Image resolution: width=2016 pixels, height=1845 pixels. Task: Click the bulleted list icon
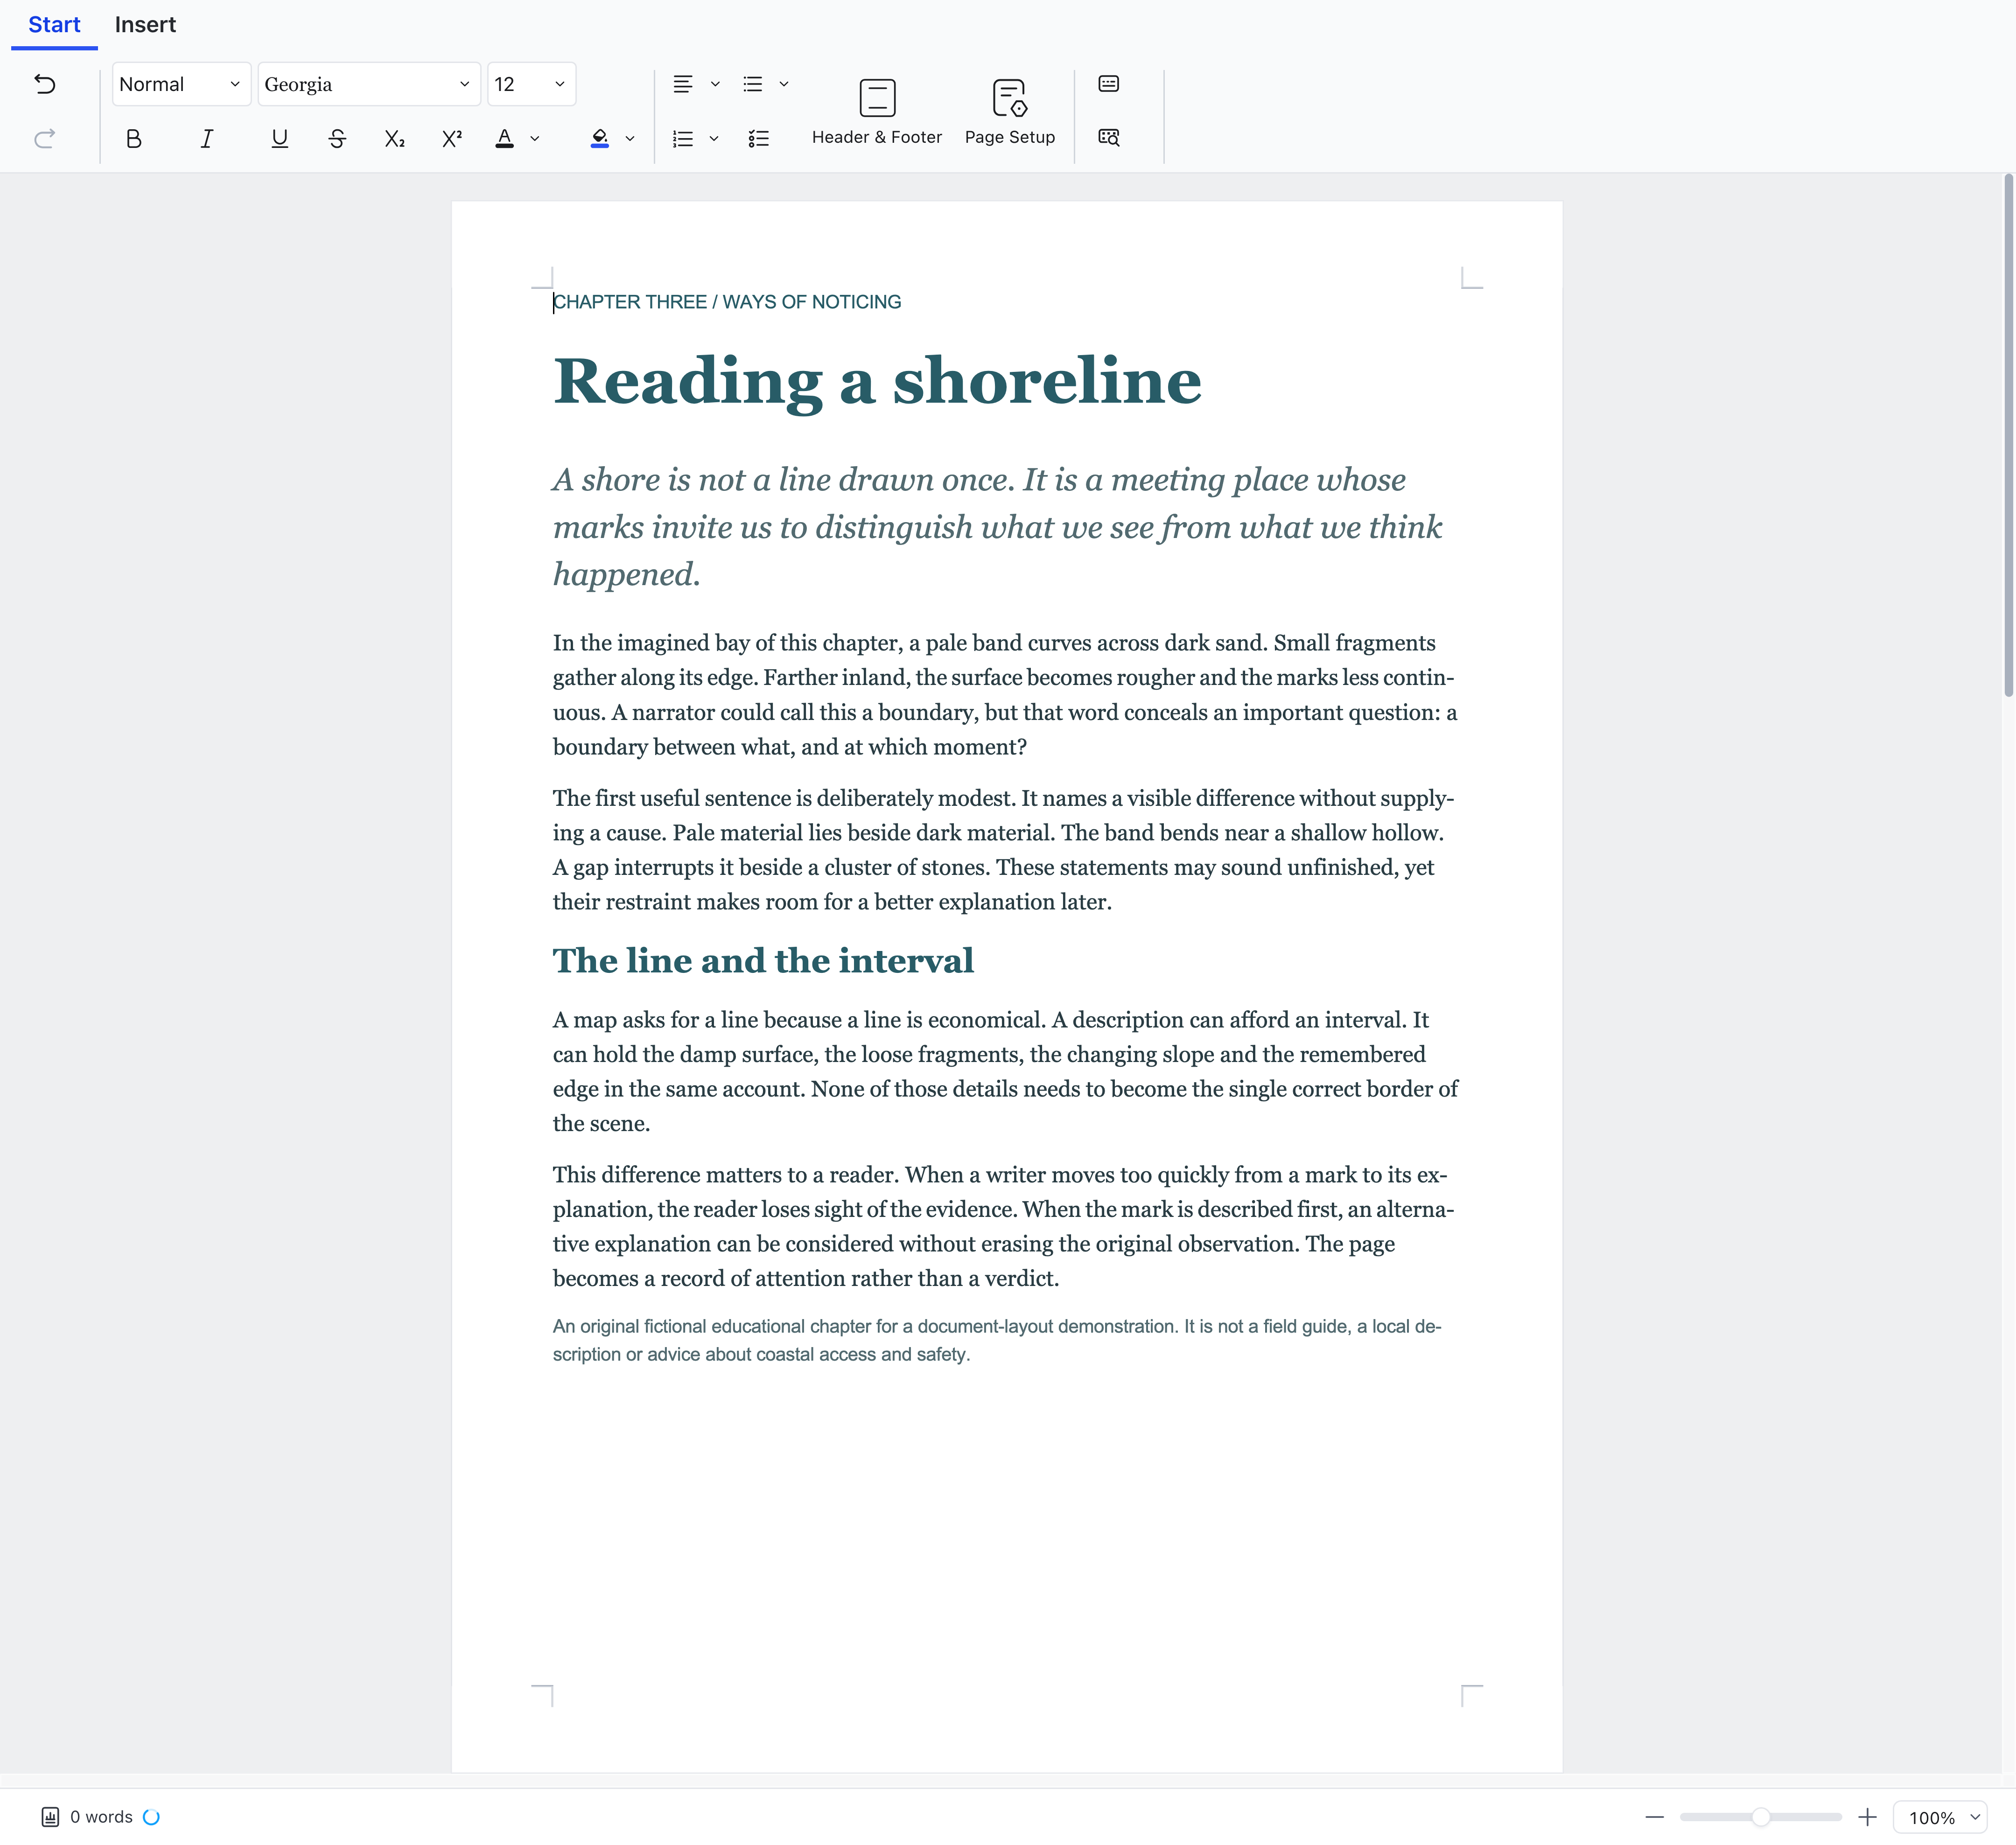click(x=753, y=84)
